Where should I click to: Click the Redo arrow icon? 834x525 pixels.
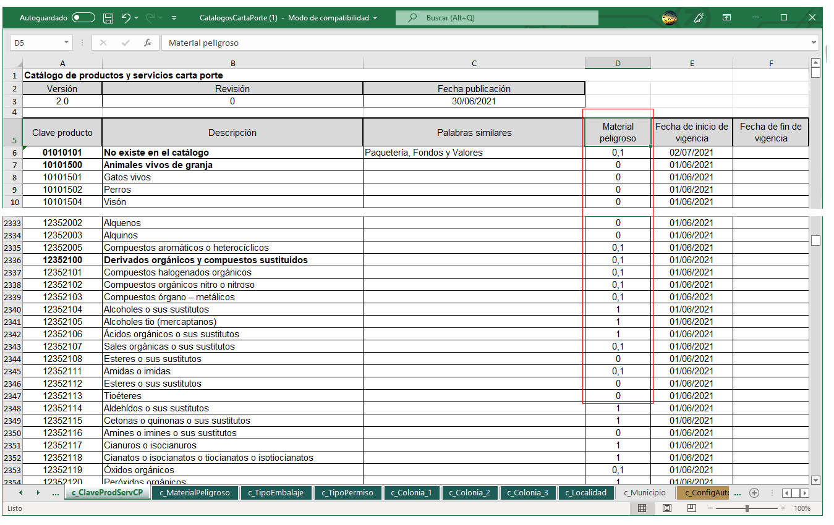[x=150, y=18]
